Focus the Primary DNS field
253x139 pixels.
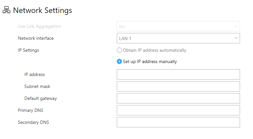pos(178,110)
